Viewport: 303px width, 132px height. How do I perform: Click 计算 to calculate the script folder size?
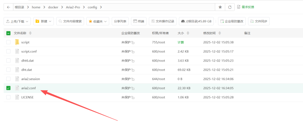tap(181, 42)
